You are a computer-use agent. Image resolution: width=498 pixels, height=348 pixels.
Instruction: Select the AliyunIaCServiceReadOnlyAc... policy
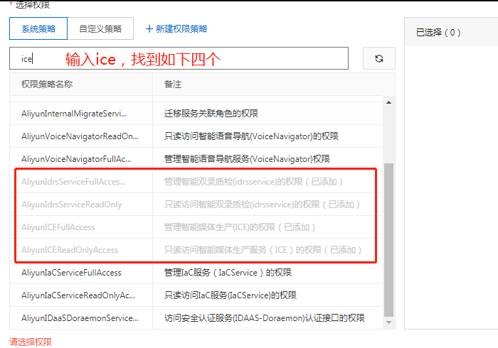pyautogui.click(x=196, y=295)
